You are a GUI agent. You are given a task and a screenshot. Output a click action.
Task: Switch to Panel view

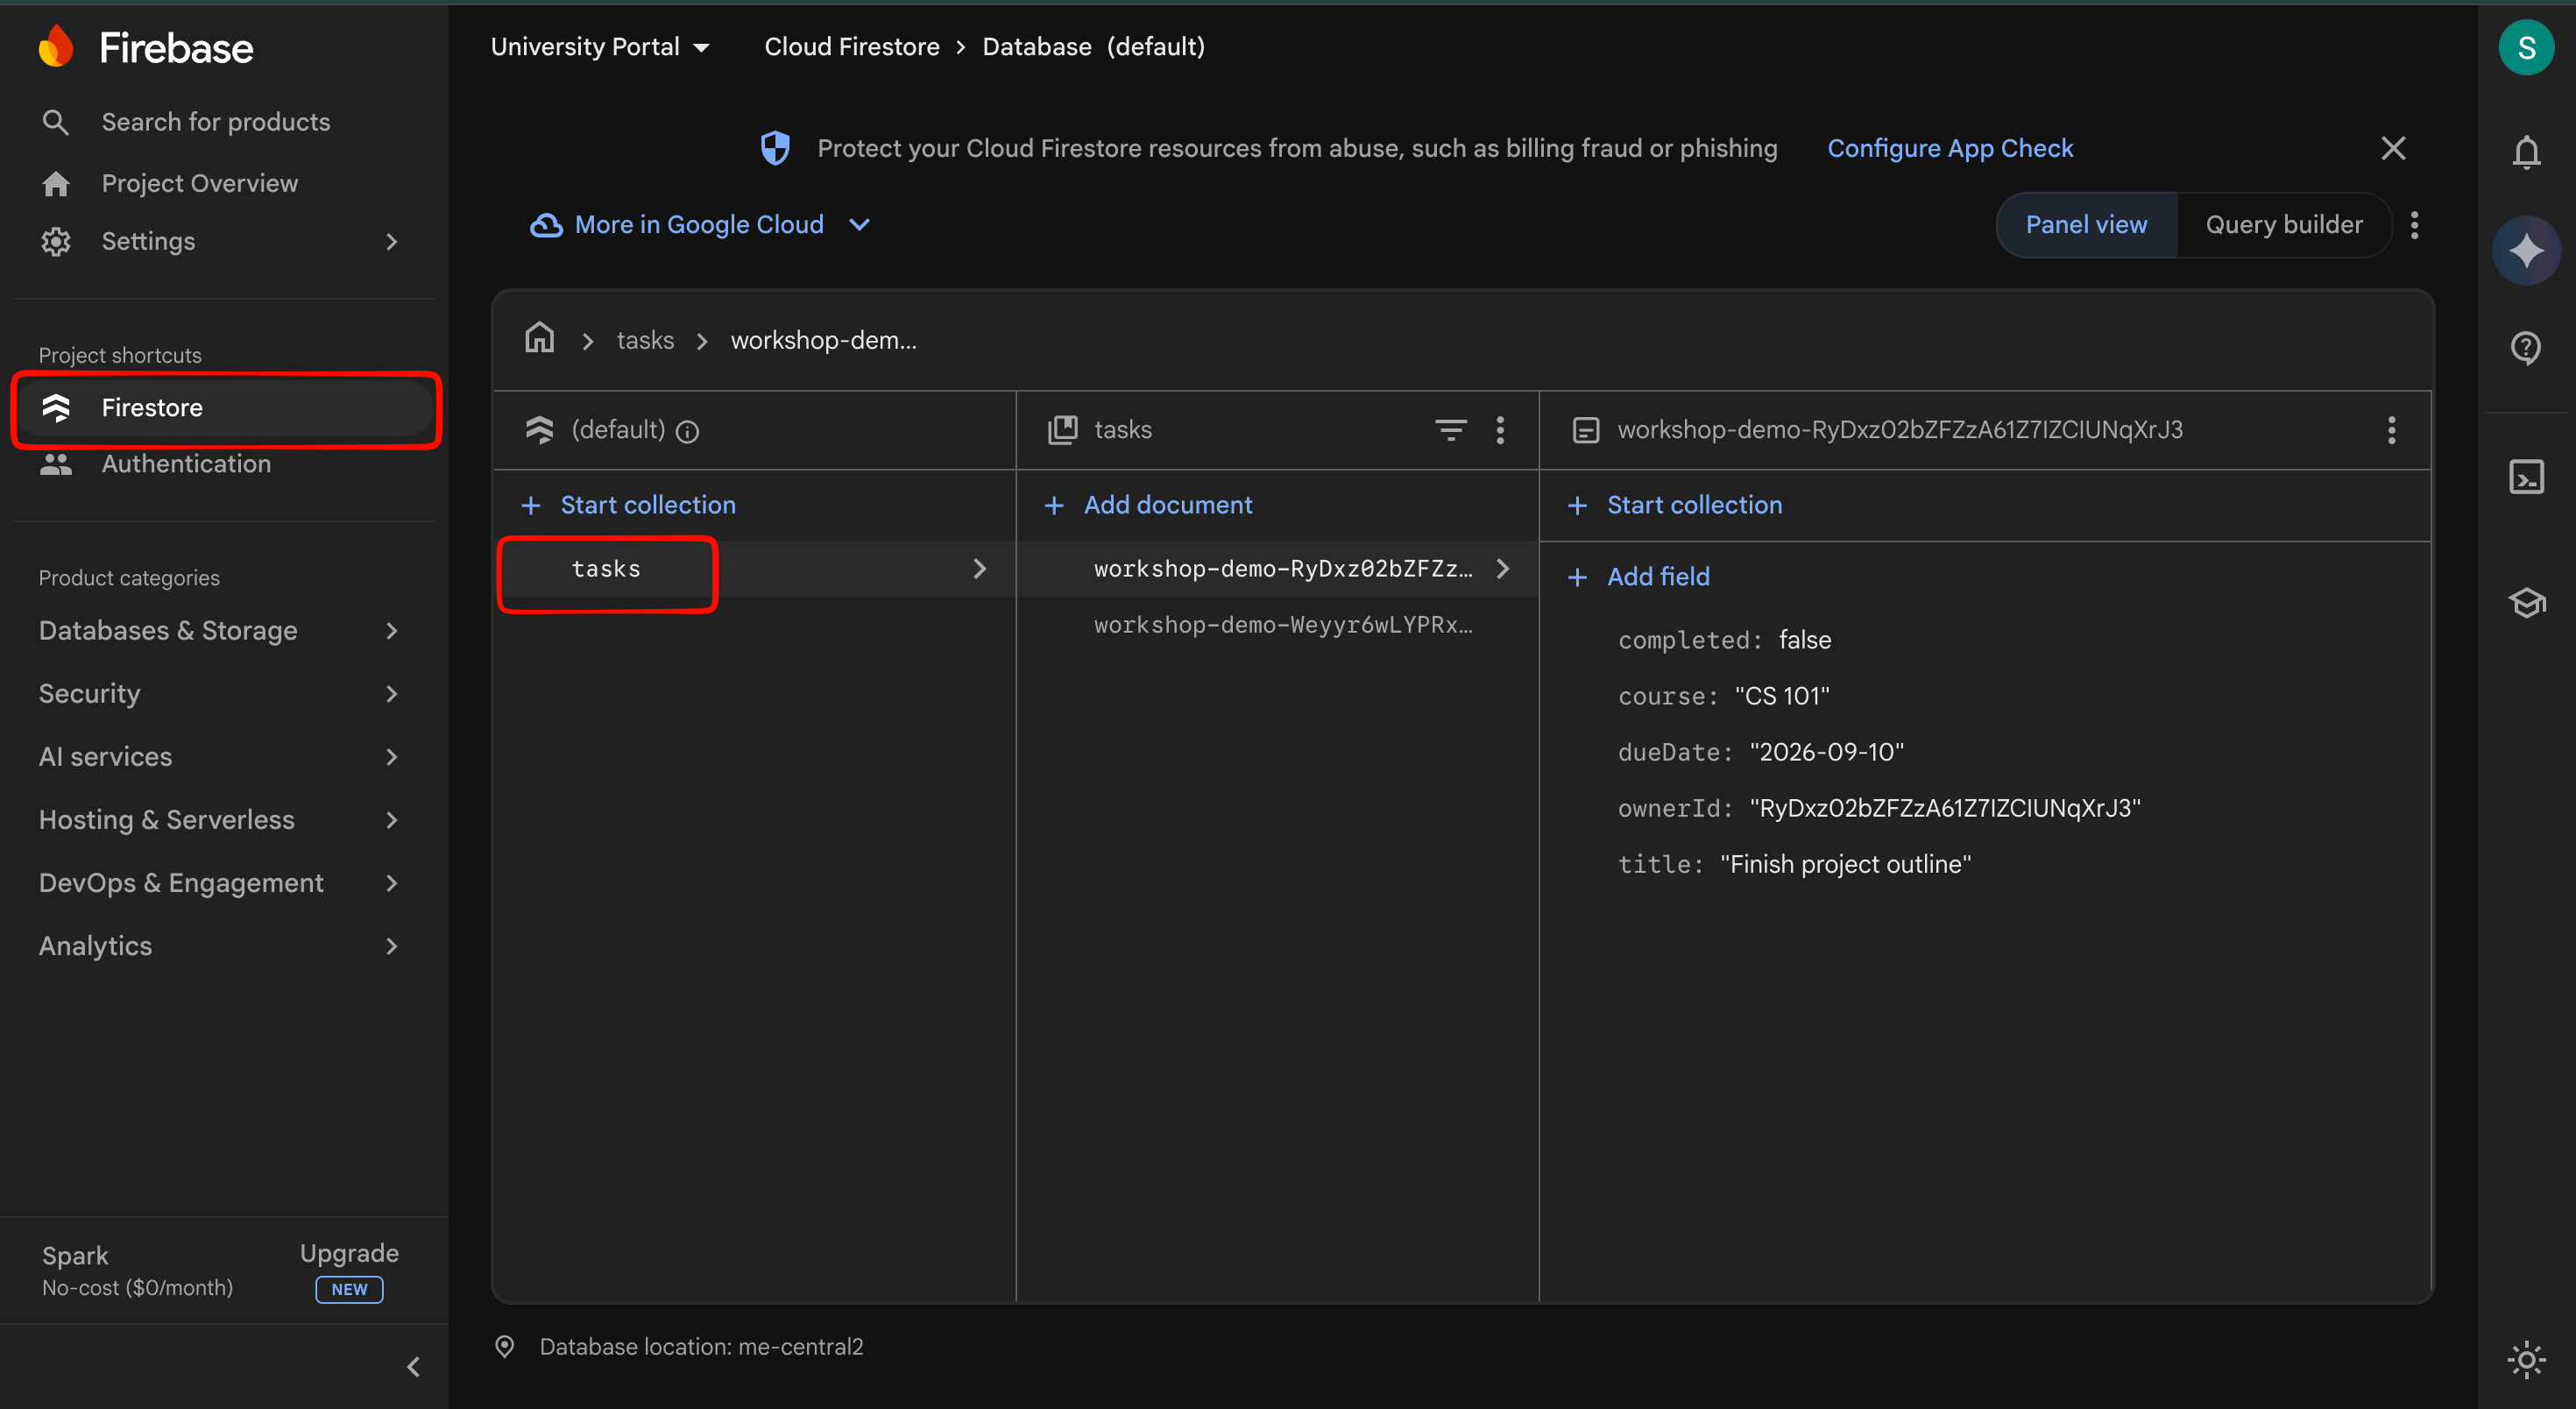point(2086,225)
